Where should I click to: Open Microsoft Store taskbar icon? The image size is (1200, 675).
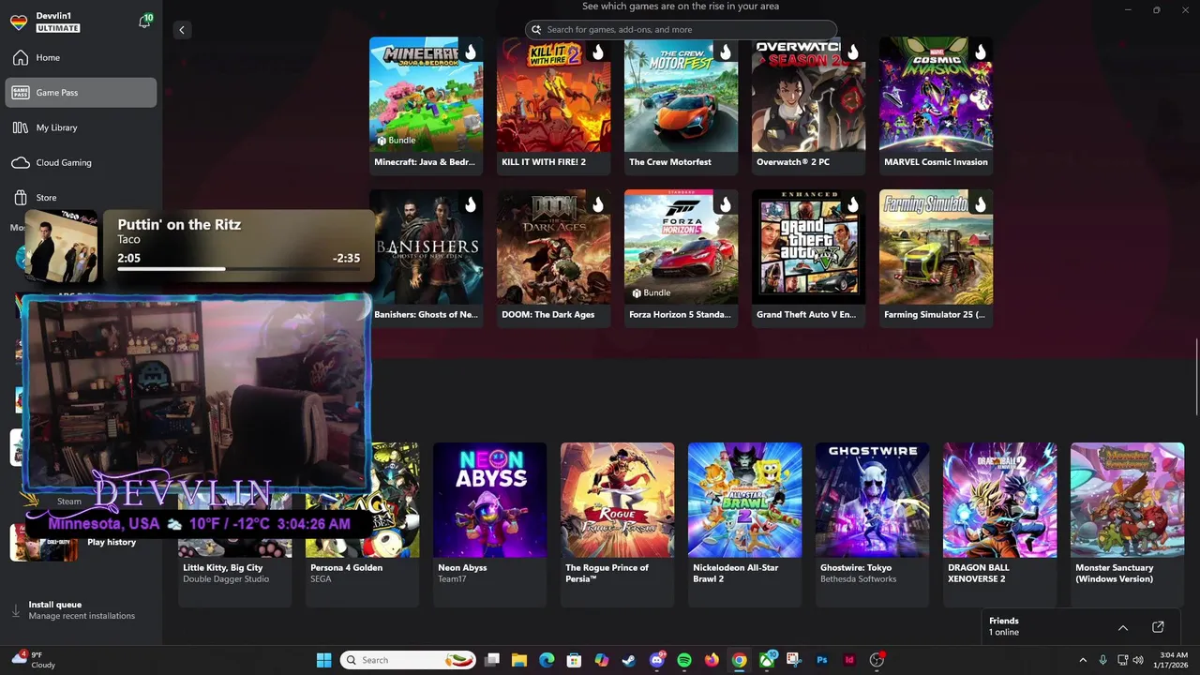tap(574, 660)
